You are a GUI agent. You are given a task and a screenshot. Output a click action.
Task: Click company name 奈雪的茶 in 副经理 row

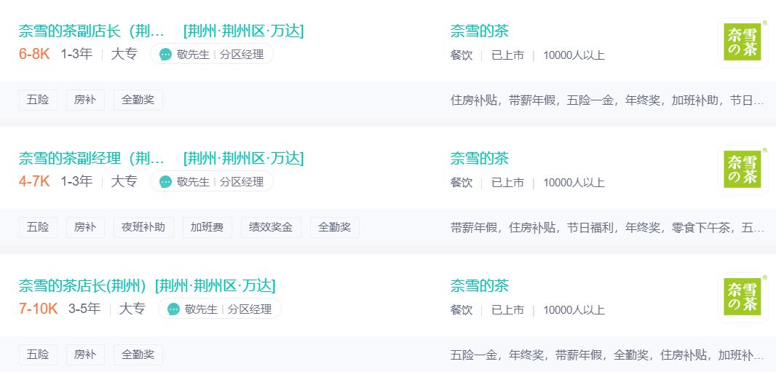479,158
